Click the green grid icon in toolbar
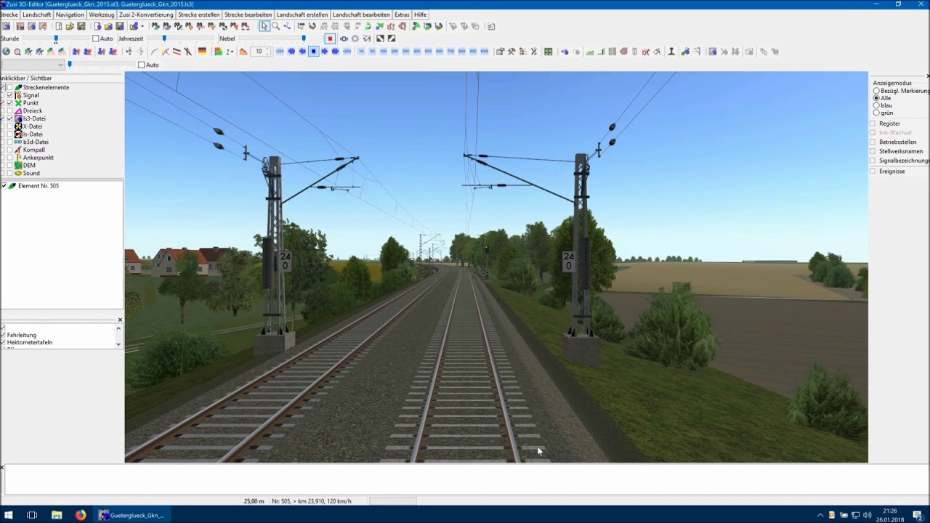The width and height of the screenshot is (930, 523). 549,52
